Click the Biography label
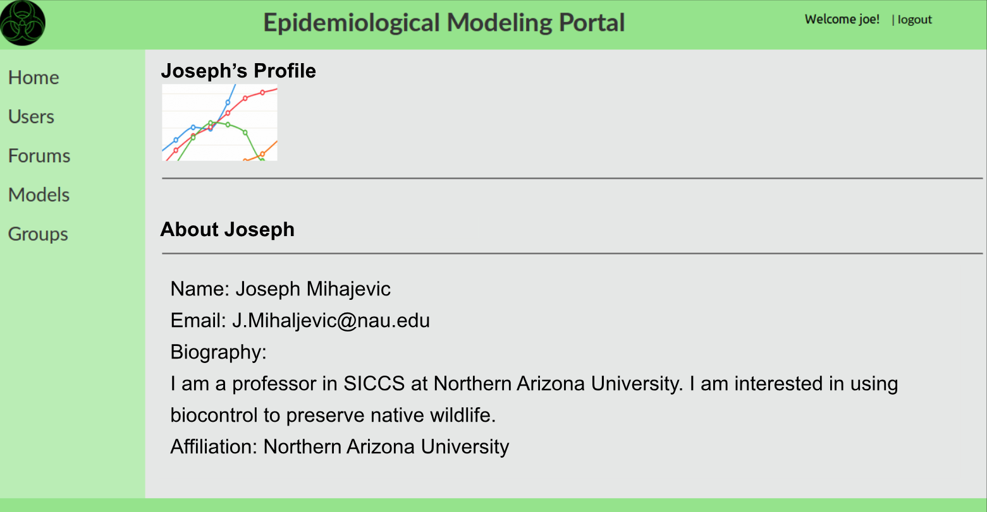The width and height of the screenshot is (987, 512). (x=219, y=352)
